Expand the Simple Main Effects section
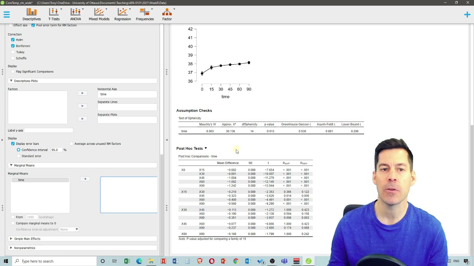474x266 pixels. [82, 239]
